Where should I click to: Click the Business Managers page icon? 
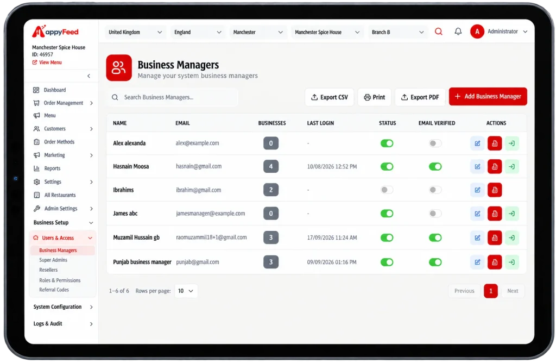tap(119, 68)
